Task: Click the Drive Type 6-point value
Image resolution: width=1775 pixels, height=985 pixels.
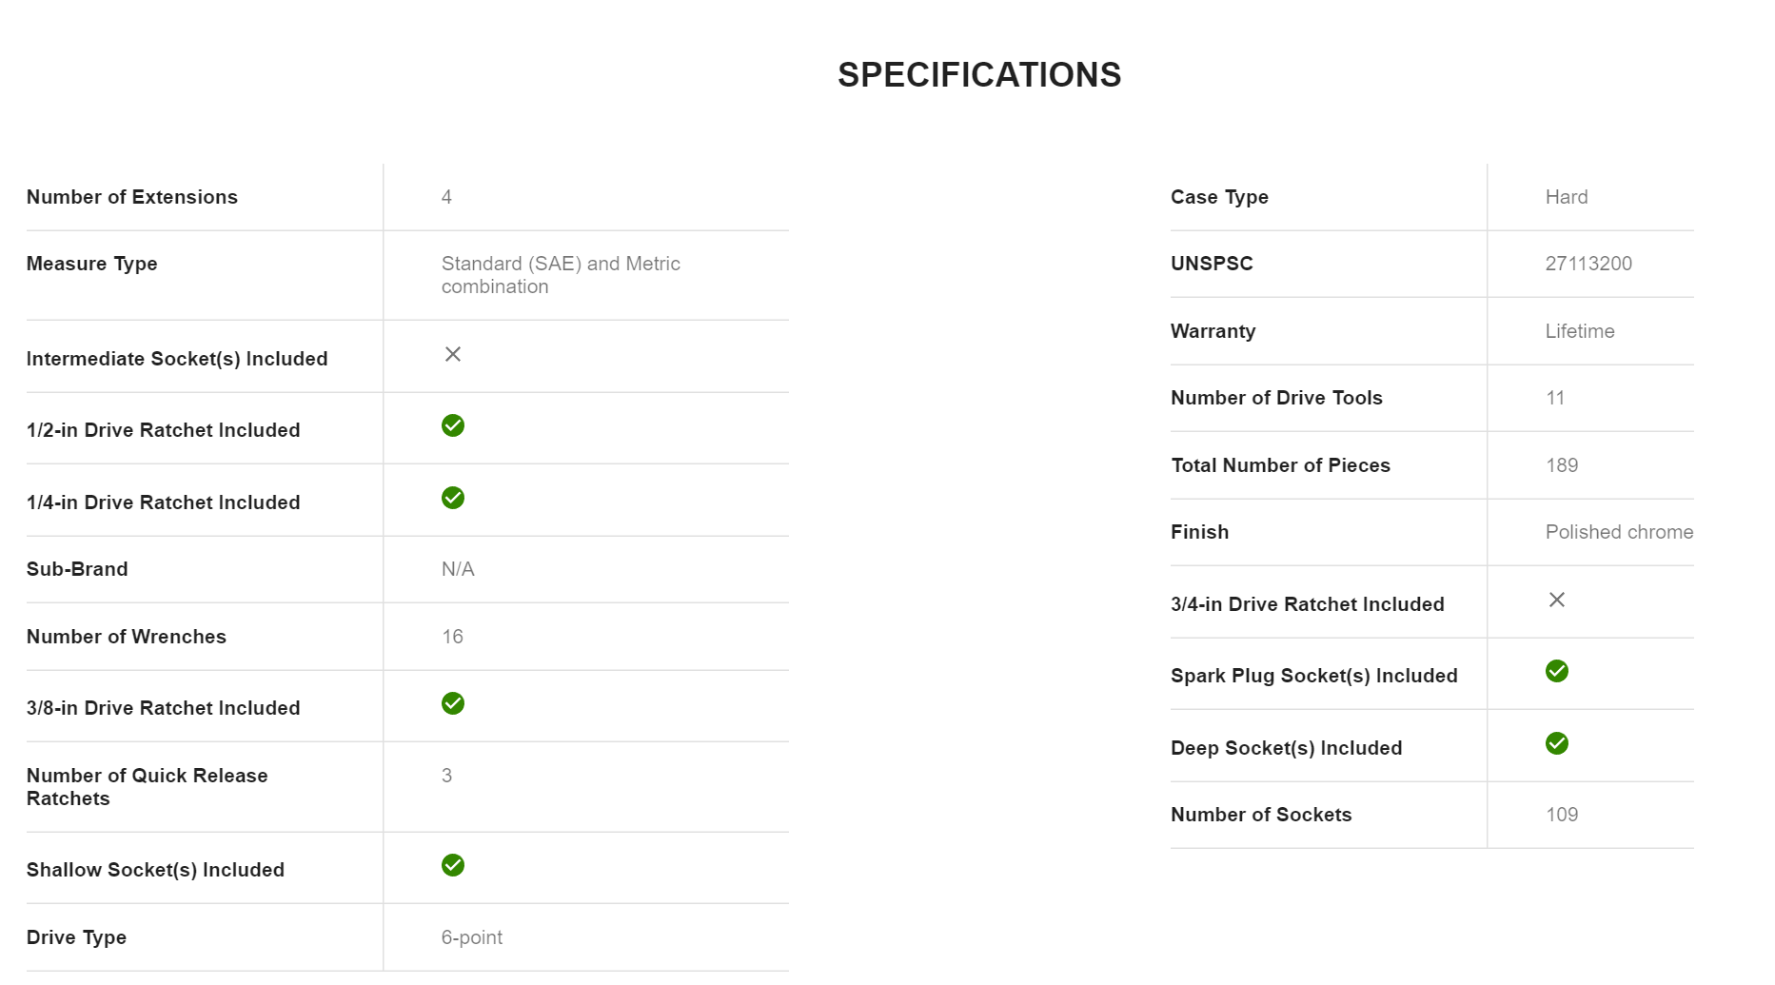Action: pos(472,937)
